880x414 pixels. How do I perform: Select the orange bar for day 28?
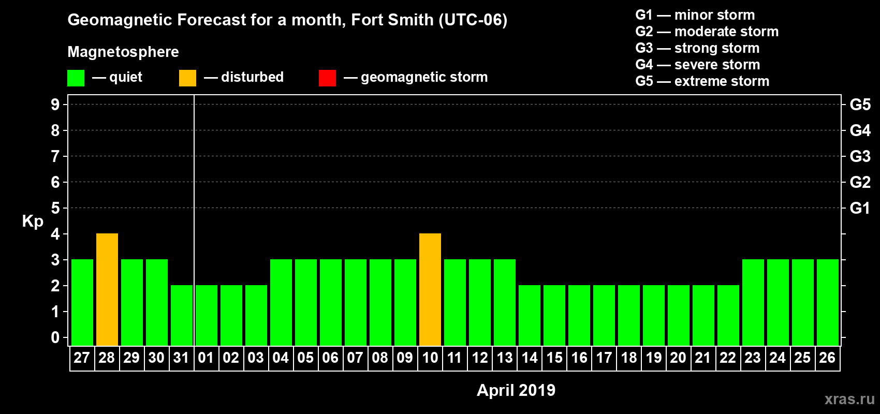click(x=107, y=290)
